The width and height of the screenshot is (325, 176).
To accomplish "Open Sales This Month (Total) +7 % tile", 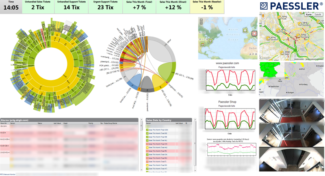I will tap(139, 6).
